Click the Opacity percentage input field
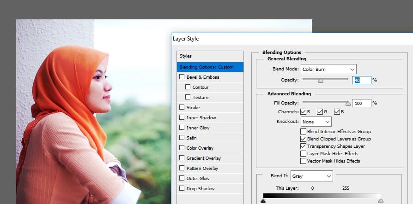The image size is (413, 204). click(x=362, y=80)
